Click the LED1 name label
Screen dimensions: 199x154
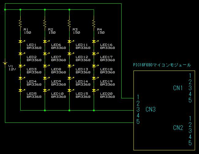point(32,45)
